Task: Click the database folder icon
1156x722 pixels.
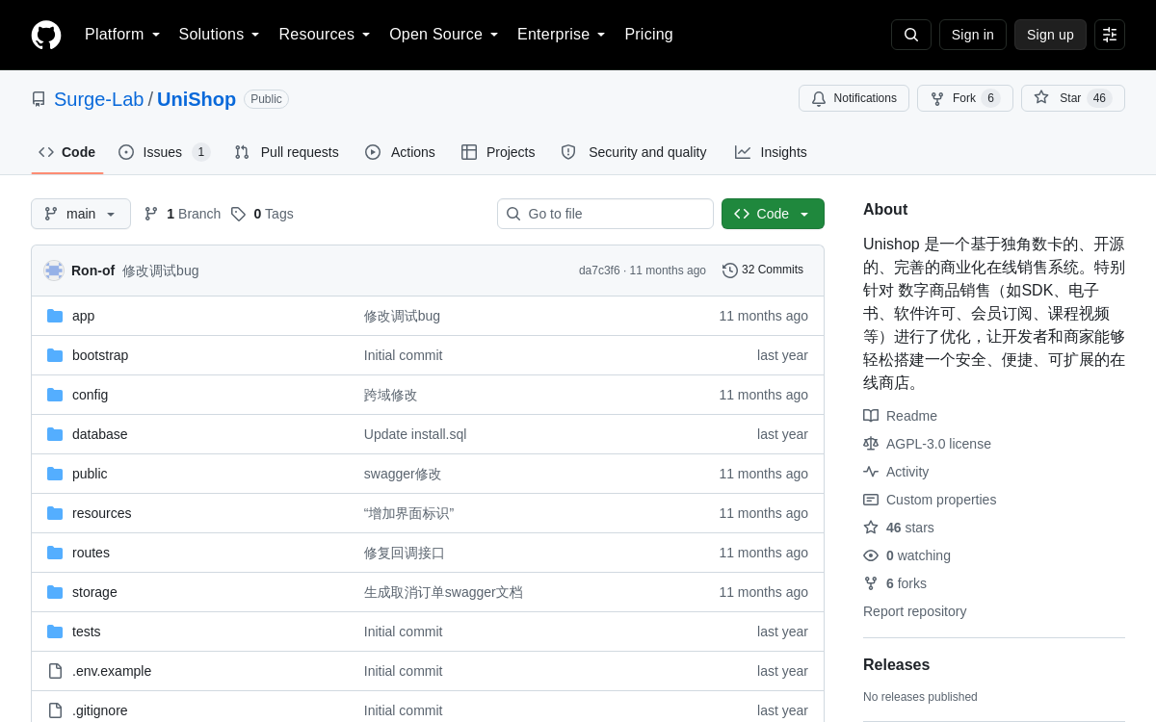Action: point(55,434)
